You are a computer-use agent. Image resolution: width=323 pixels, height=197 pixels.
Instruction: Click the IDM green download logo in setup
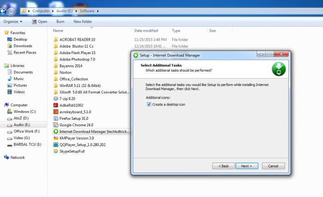pos(279,69)
